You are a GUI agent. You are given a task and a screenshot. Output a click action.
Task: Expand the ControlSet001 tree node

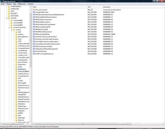click(x=9, y=20)
